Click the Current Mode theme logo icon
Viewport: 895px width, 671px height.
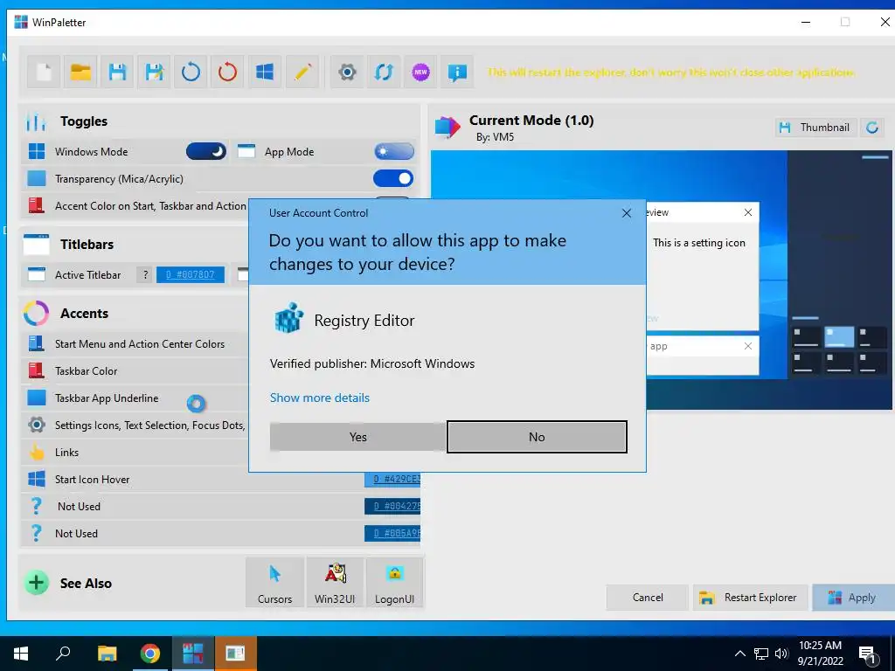447,127
